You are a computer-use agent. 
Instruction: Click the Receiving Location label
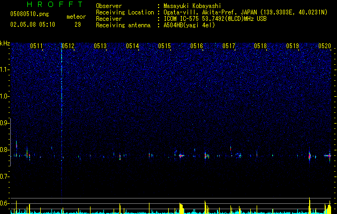(125, 12)
